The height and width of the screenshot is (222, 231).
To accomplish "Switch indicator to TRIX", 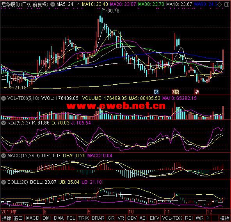I will pos(84,218).
